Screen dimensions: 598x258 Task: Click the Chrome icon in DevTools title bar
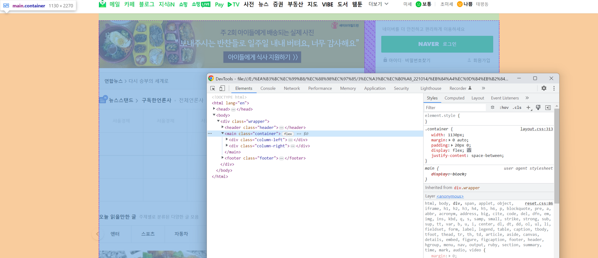(211, 78)
